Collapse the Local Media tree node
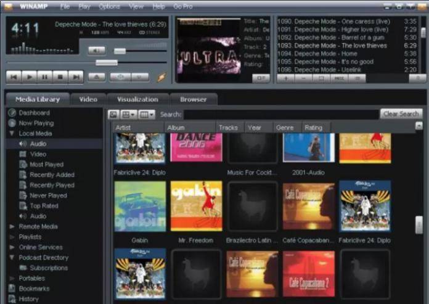This screenshot has width=429, height=304. pos(12,134)
